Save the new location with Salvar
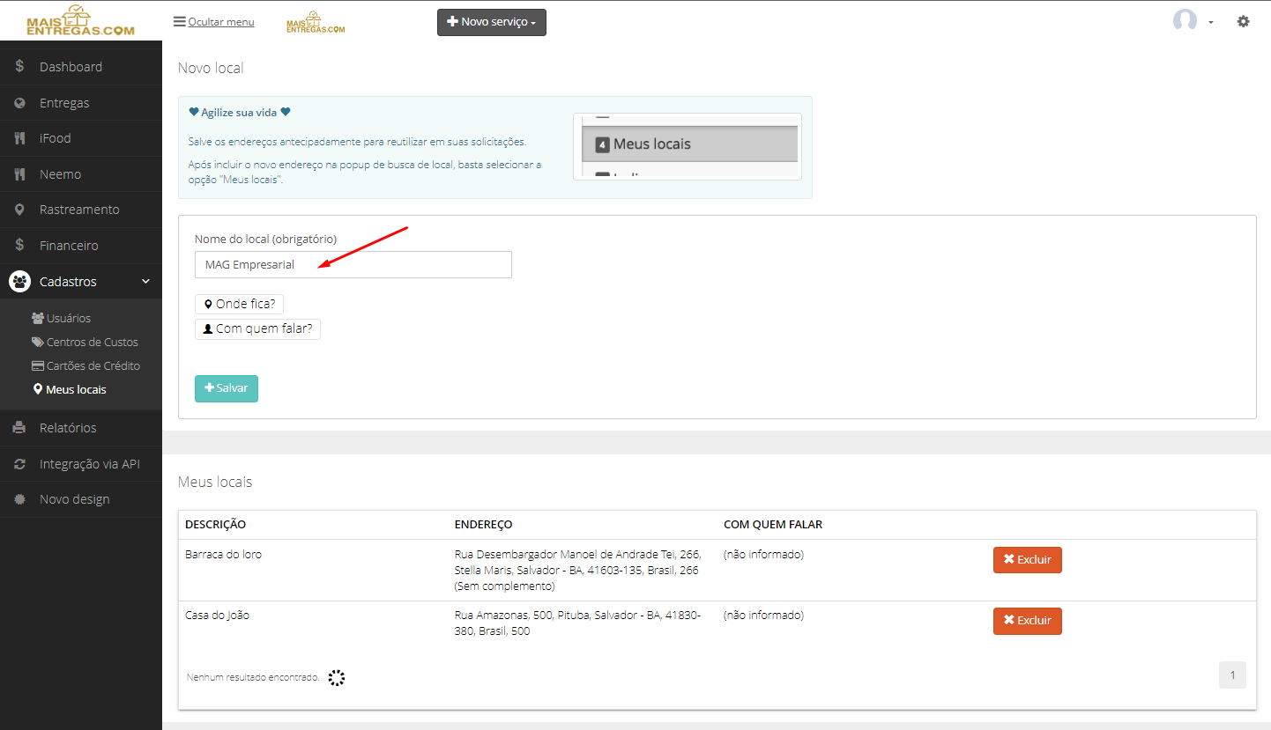The width and height of the screenshot is (1271, 730). click(227, 388)
